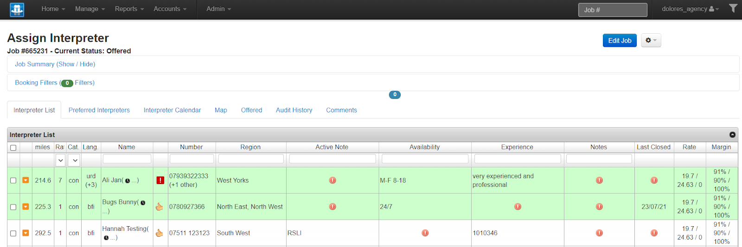Click the red exclamation flag for Ali Jan
742x247 pixels.
tap(160, 180)
